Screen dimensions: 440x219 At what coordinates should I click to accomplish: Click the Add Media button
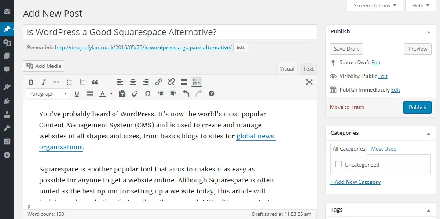44,66
